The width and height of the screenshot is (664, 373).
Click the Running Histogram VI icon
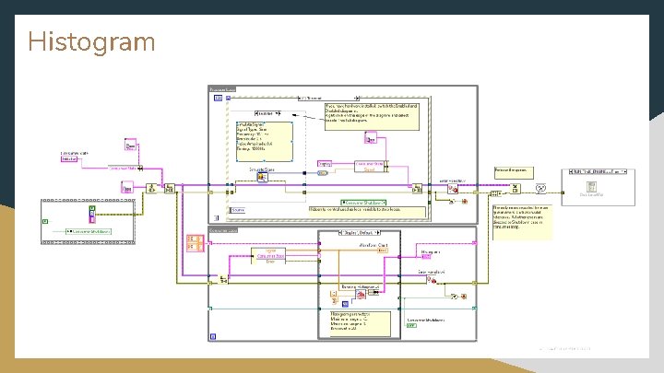pyautogui.click(x=361, y=295)
